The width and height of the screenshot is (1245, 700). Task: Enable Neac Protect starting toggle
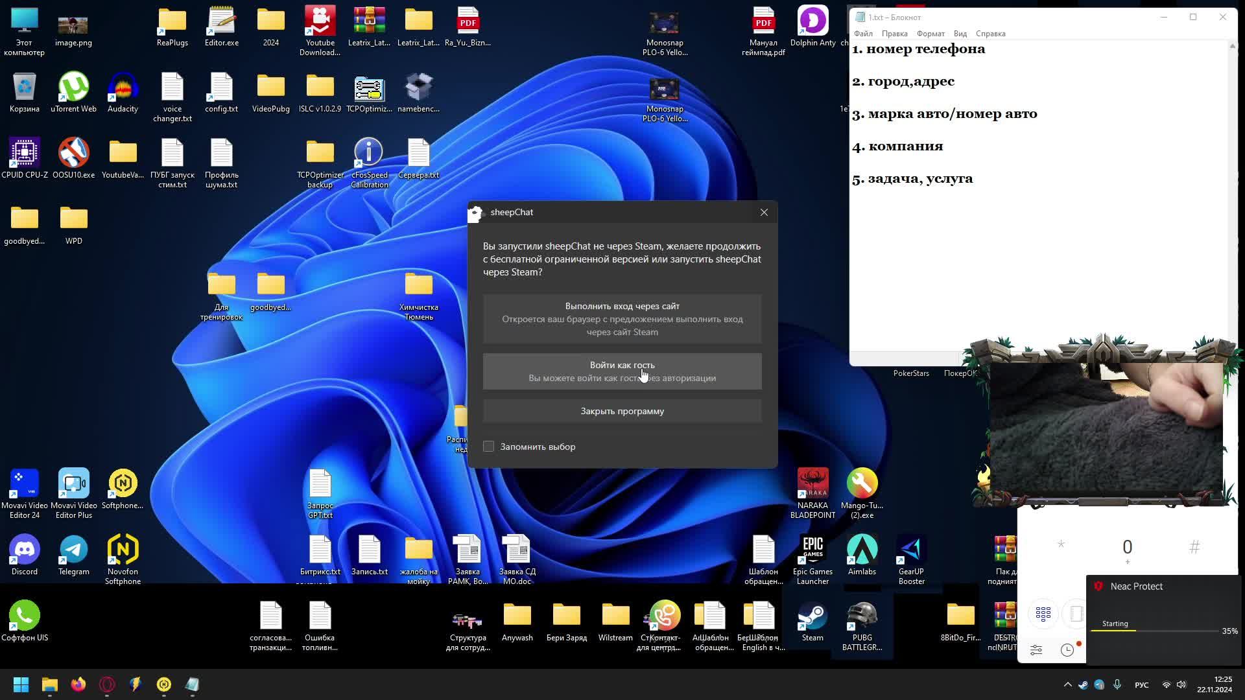click(x=1116, y=623)
